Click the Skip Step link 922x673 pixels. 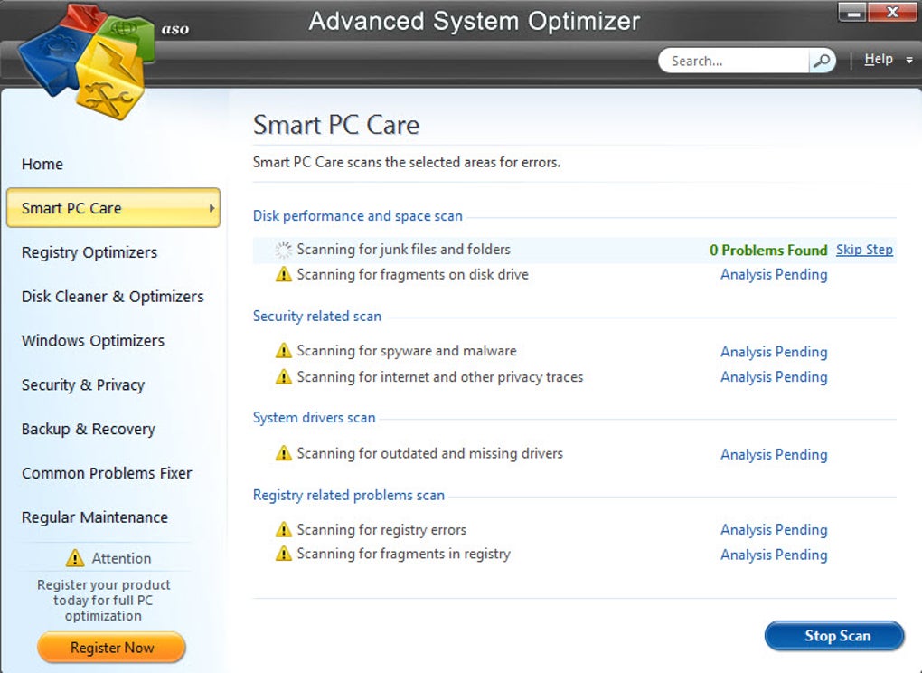[x=864, y=250]
